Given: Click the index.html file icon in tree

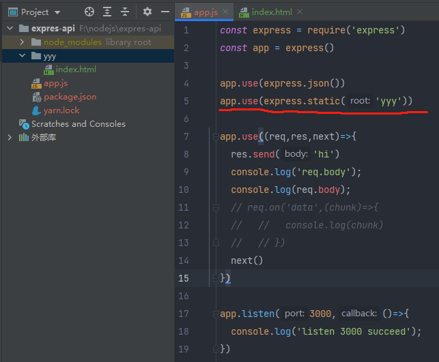Looking at the screenshot, I should (48, 70).
